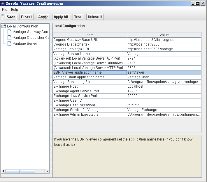Edit value http://localhost:9300
This screenshot has width=207, height=182.
click(x=164, y=44)
